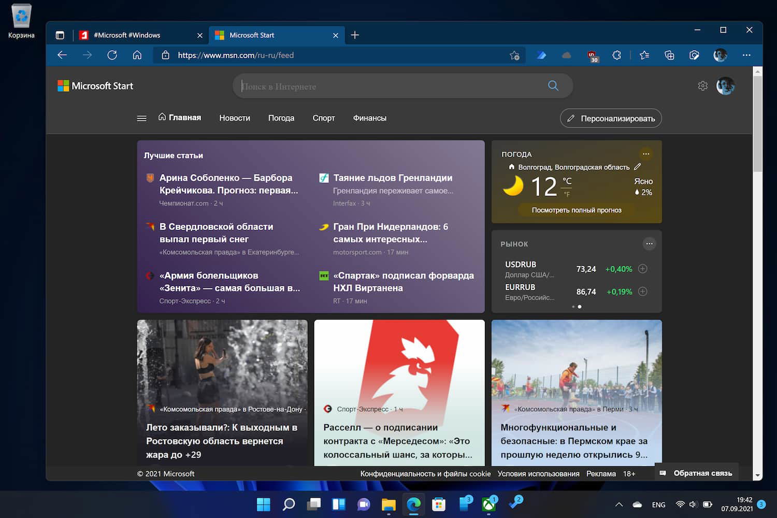
Task: Open the new tab with plus button
Action: click(x=355, y=35)
